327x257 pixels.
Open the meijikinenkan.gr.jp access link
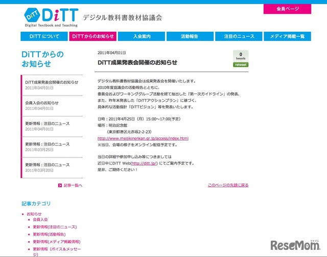tap(143, 138)
